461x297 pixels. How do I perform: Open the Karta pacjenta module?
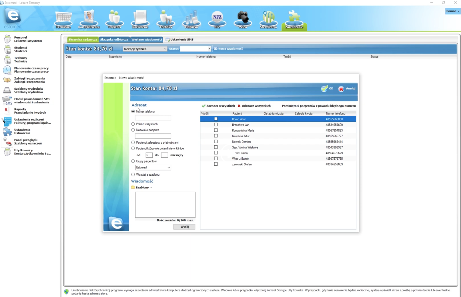coord(89,19)
